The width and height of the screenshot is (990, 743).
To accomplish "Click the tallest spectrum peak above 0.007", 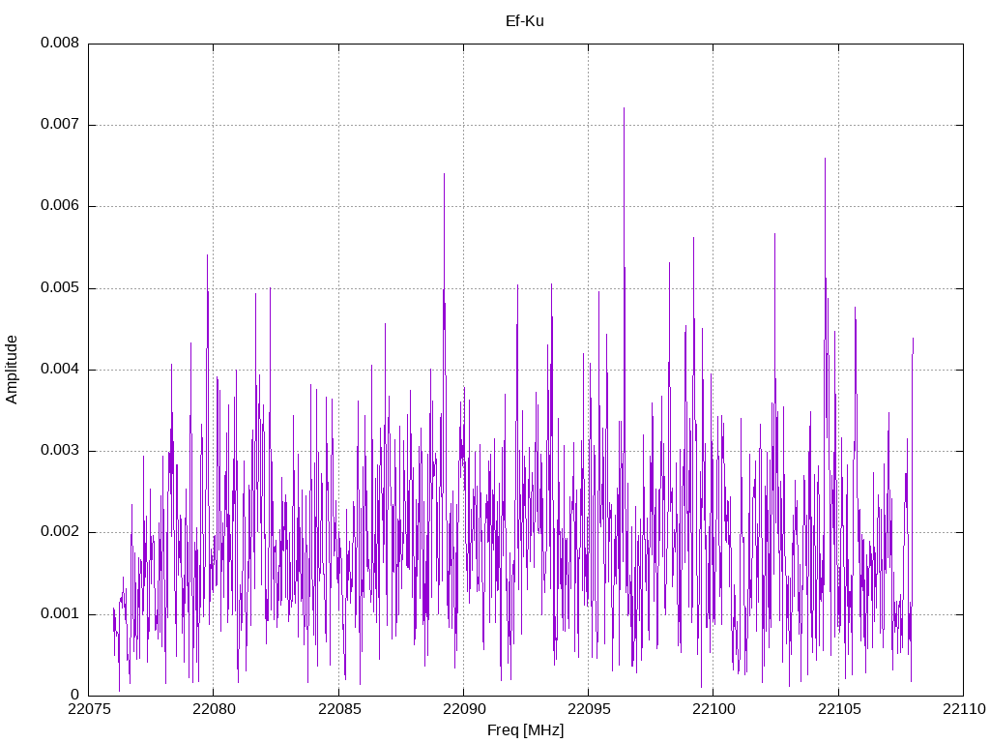I will [x=624, y=108].
